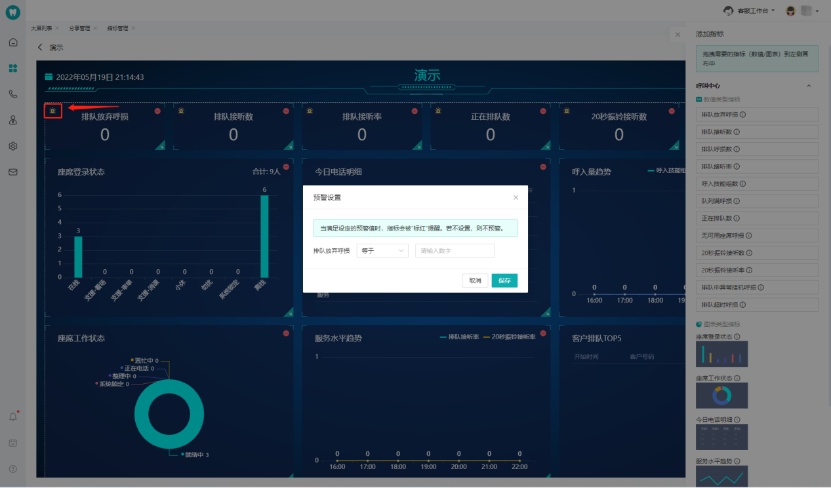
Task: Remove the 座席工作状态 chart with red minus
Action: pyautogui.click(x=286, y=333)
